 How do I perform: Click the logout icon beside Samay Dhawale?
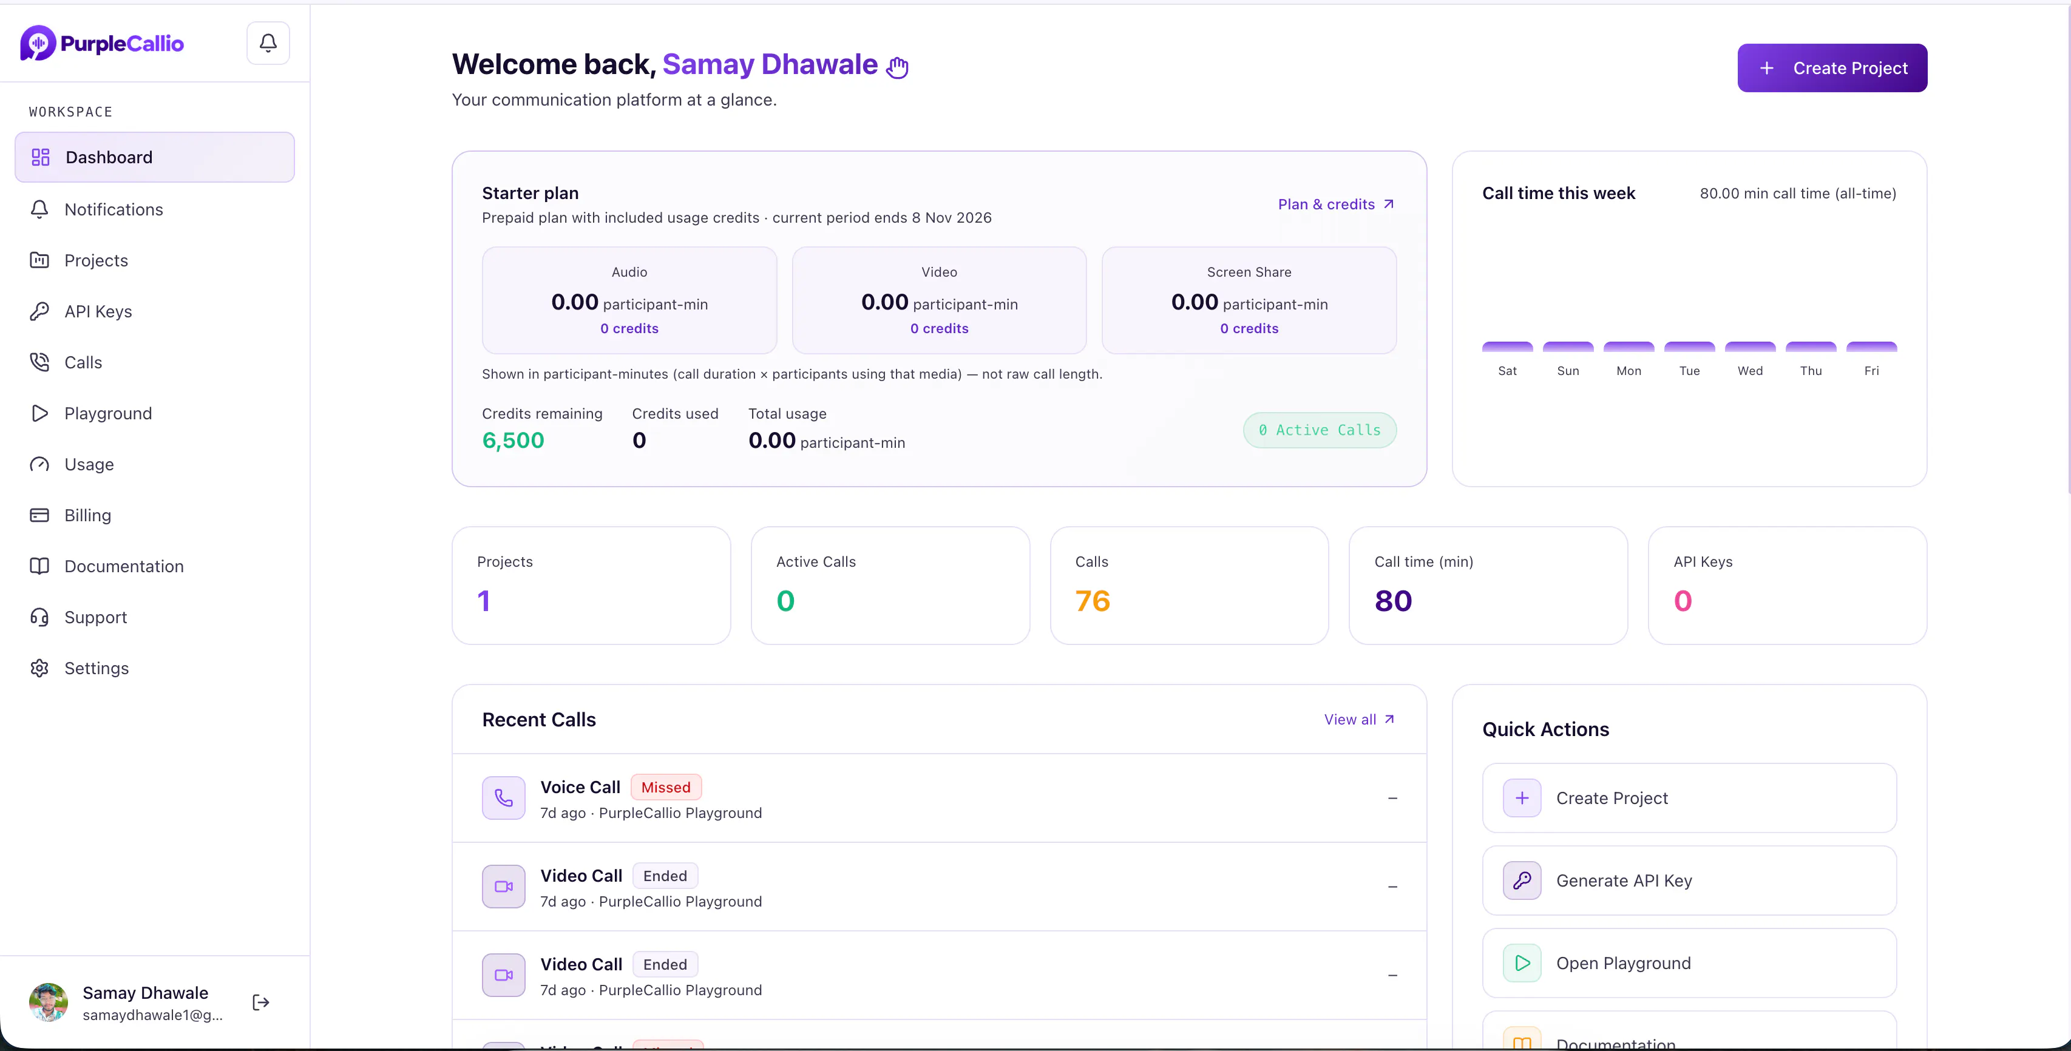(260, 1002)
